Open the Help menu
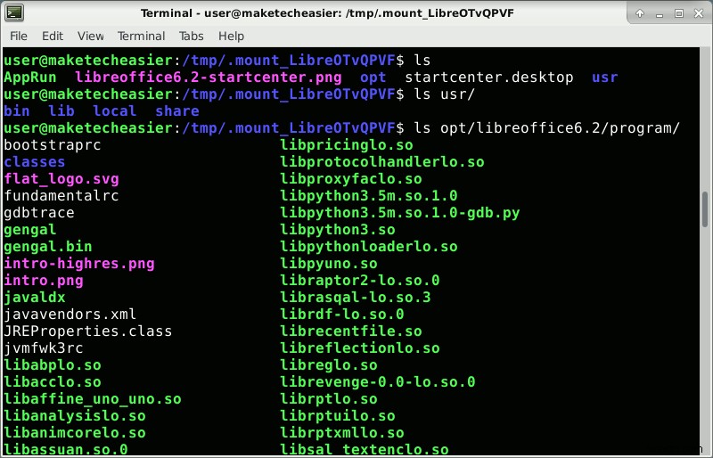The width and height of the screenshot is (713, 458). (x=231, y=36)
